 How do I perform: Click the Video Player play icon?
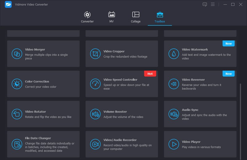(174, 144)
